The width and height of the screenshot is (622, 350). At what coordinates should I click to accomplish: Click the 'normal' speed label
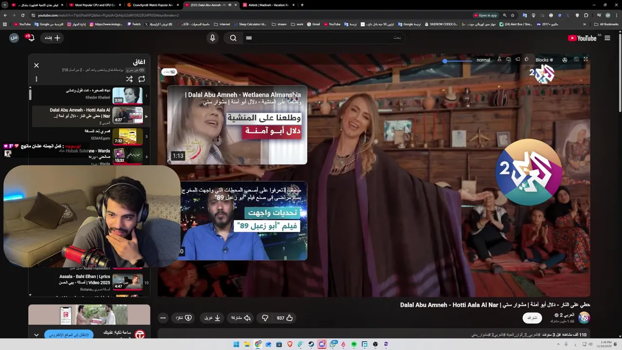click(x=484, y=60)
